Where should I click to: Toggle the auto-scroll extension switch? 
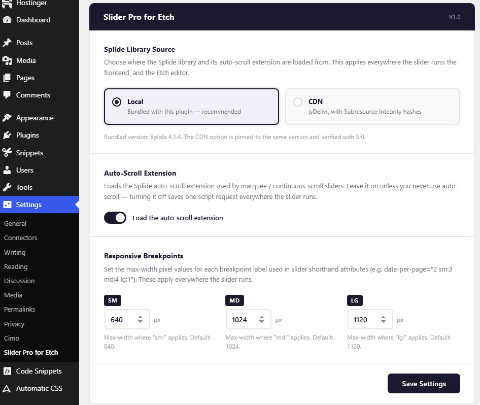click(115, 218)
